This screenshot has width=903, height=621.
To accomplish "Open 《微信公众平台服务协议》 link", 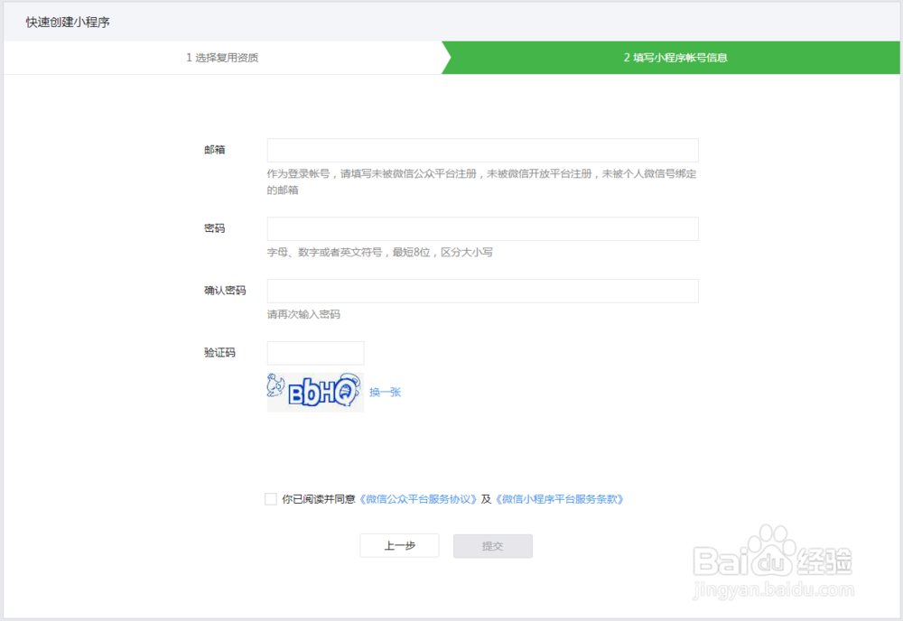I will 419,499.
